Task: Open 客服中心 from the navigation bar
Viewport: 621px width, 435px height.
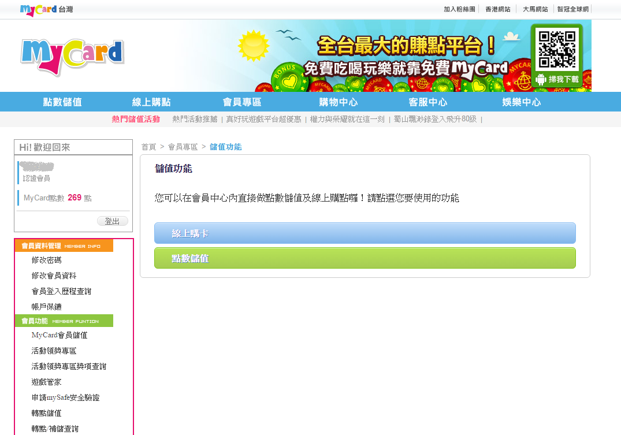Action: click(x=428, y=102)
